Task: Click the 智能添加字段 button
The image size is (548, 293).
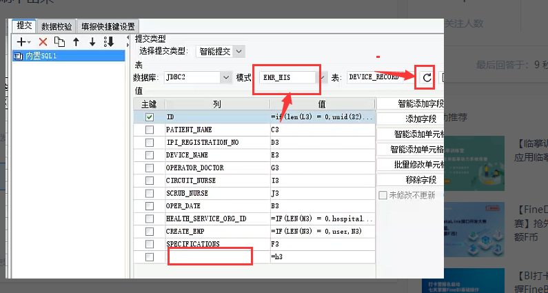Action: [x=410, y=103]
